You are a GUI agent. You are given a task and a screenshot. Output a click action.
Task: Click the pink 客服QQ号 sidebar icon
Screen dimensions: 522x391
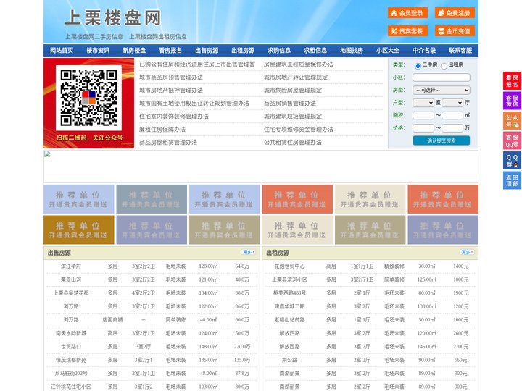pyautogui.click(x=512, y=140)
